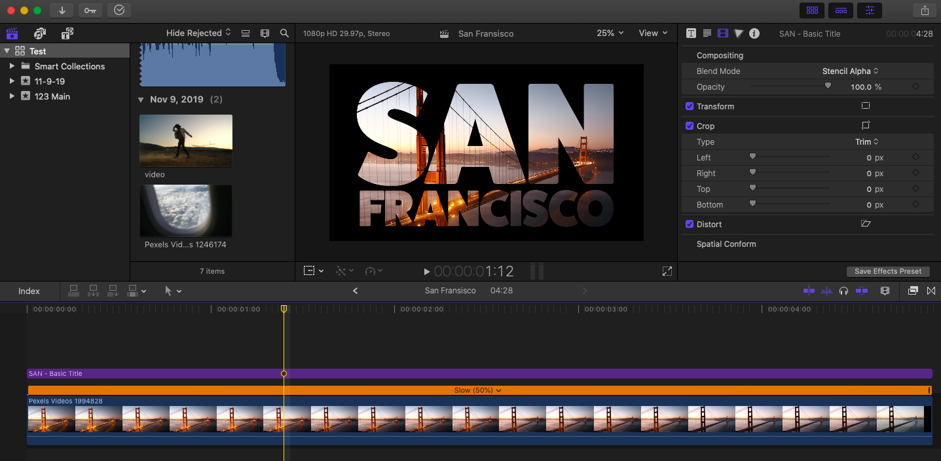Toggle solo headphones button
This screenshot has height=461, width=941.
point(844,291)
